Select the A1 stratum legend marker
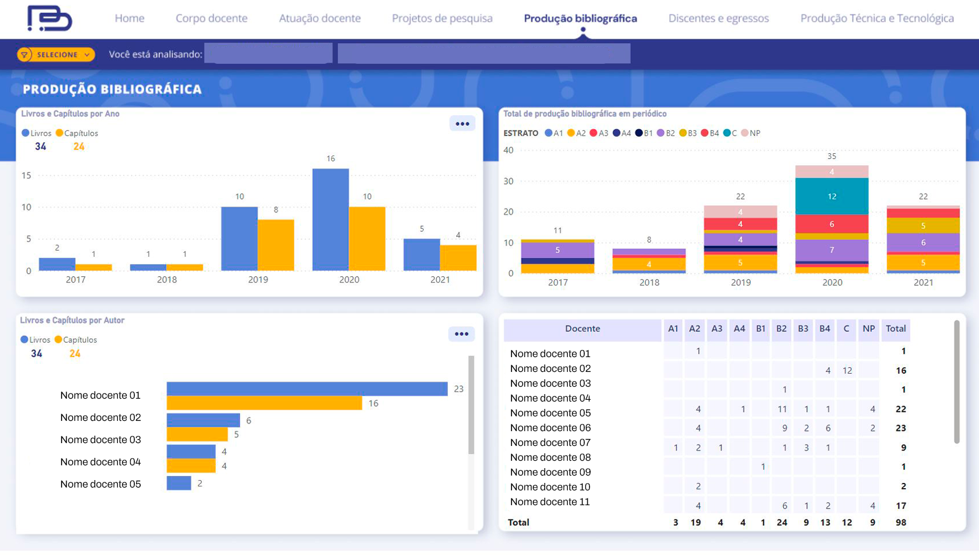 click(548, 133)
